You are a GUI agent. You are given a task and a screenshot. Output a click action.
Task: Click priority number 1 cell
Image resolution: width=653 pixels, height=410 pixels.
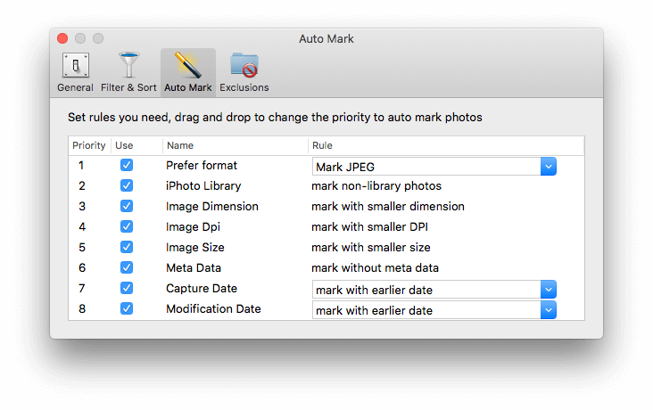[82, 166]
